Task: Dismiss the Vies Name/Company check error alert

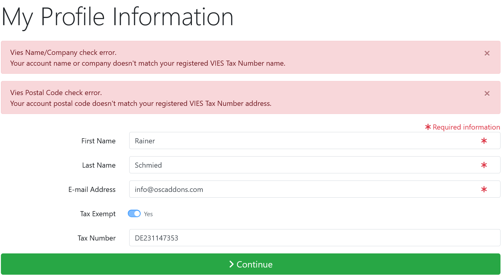Action: click(x=487, y=53)
